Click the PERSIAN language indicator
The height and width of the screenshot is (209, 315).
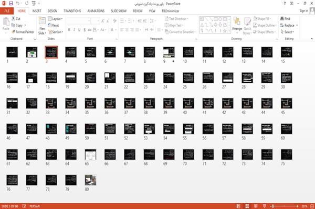(x=35, y=206)
